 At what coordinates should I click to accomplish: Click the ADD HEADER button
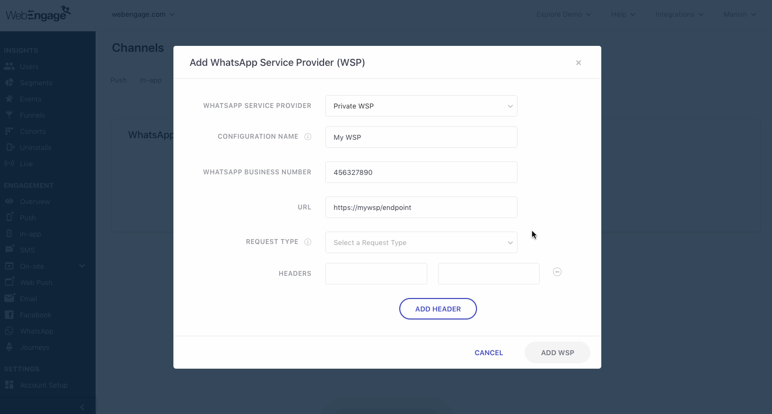pos(438,309)
